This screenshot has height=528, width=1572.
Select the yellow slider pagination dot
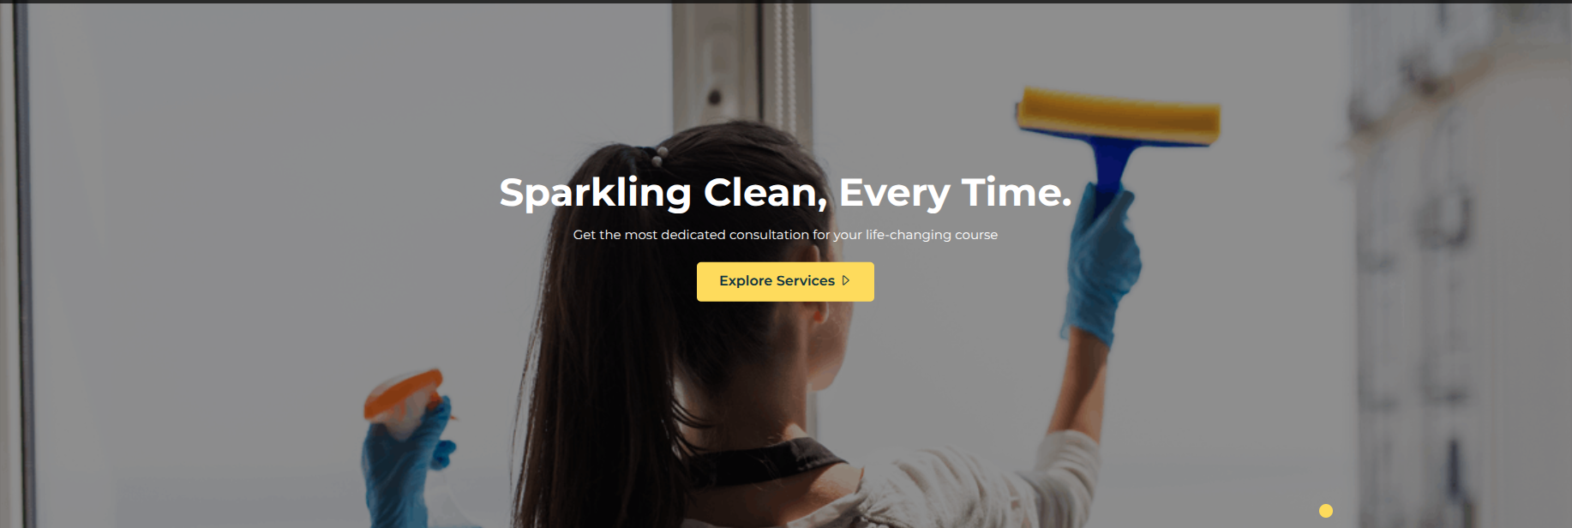click(1326, 511)
